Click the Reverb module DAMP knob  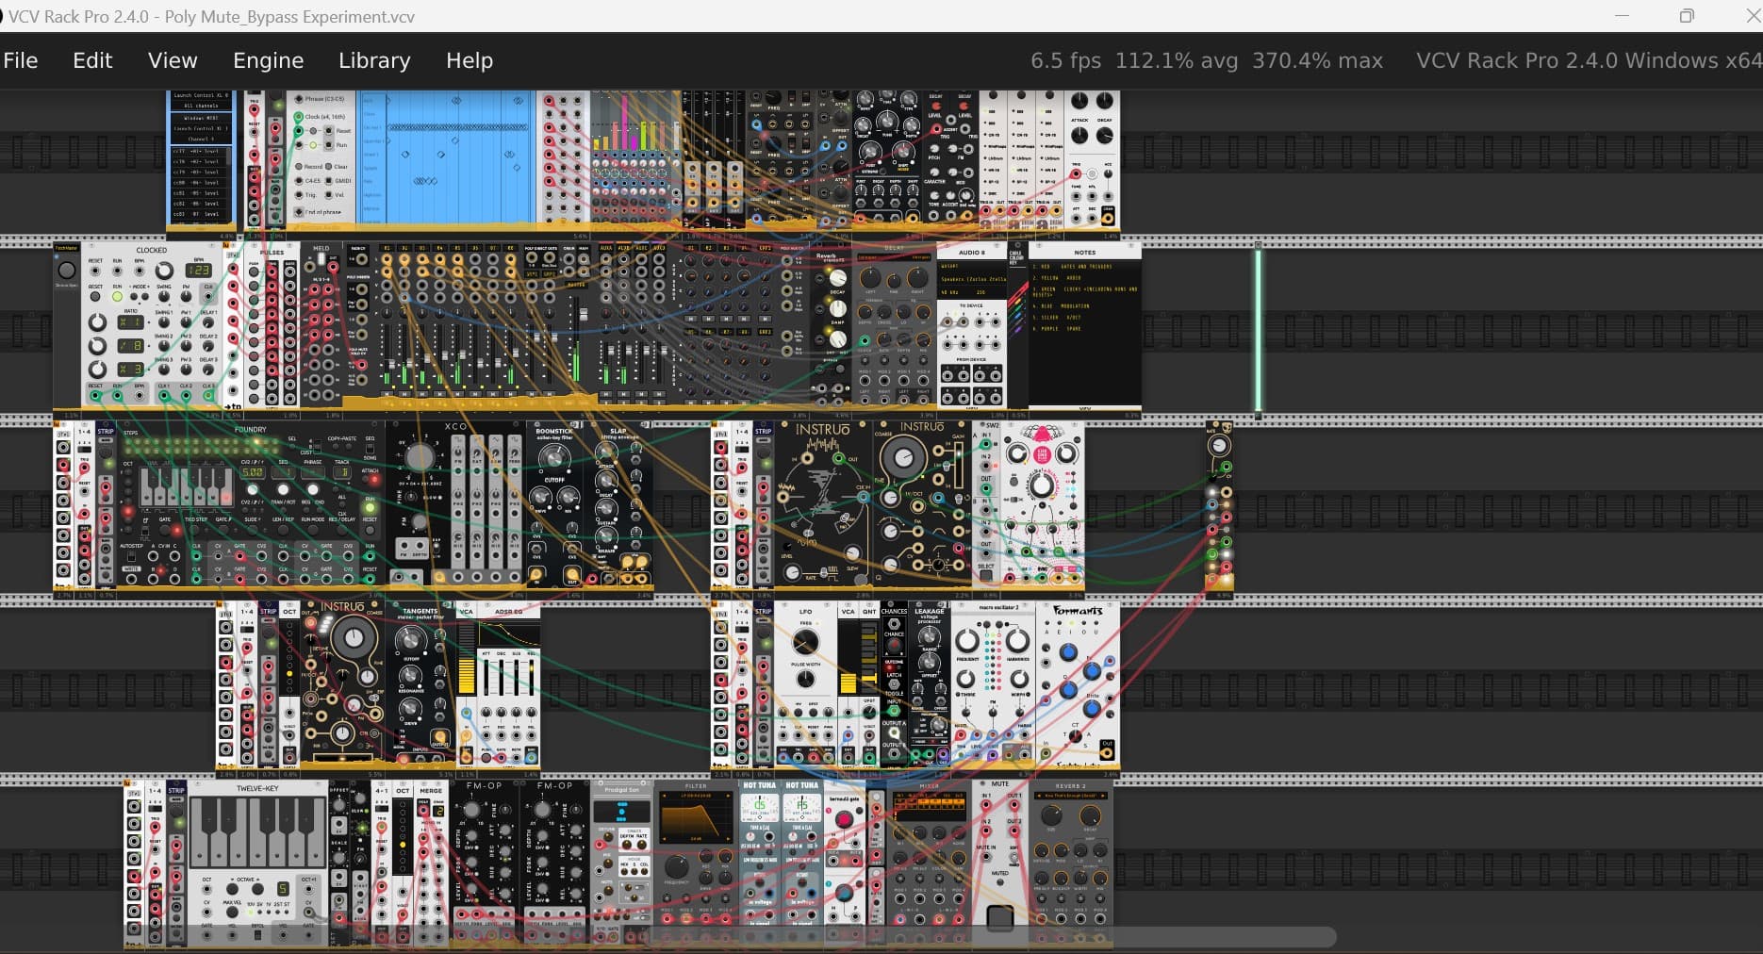[836, 310]
